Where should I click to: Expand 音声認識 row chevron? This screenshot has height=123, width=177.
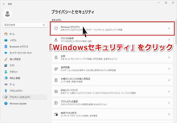pyautogui.click(x=169, y=69)
